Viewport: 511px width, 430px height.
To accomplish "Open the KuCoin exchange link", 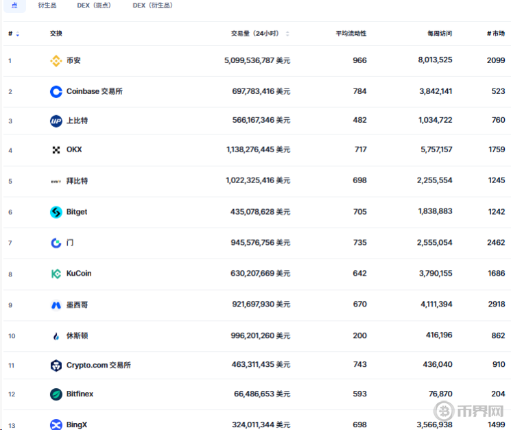I will (79, 274).
